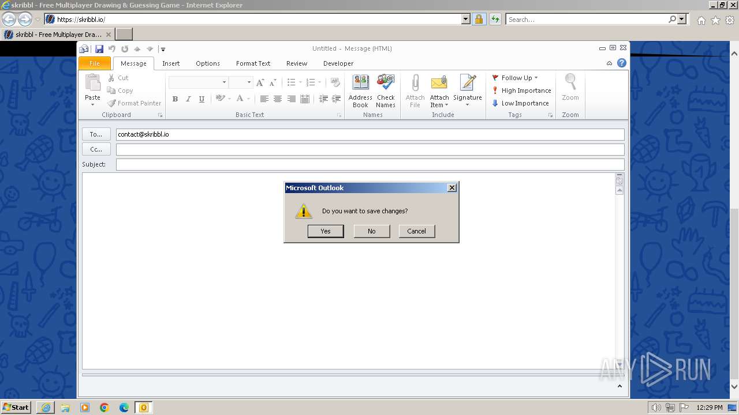The image size is (739, 415).
Task: Open the Options ribbon tab
Action: click(208, 63)
